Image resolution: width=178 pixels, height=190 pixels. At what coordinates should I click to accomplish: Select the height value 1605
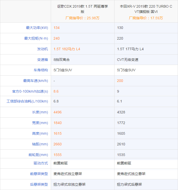coord(121,133)
